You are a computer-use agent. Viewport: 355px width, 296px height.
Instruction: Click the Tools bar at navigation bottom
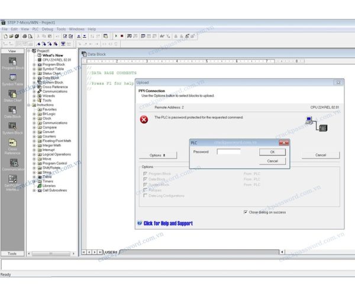click(x=12, y=253)
